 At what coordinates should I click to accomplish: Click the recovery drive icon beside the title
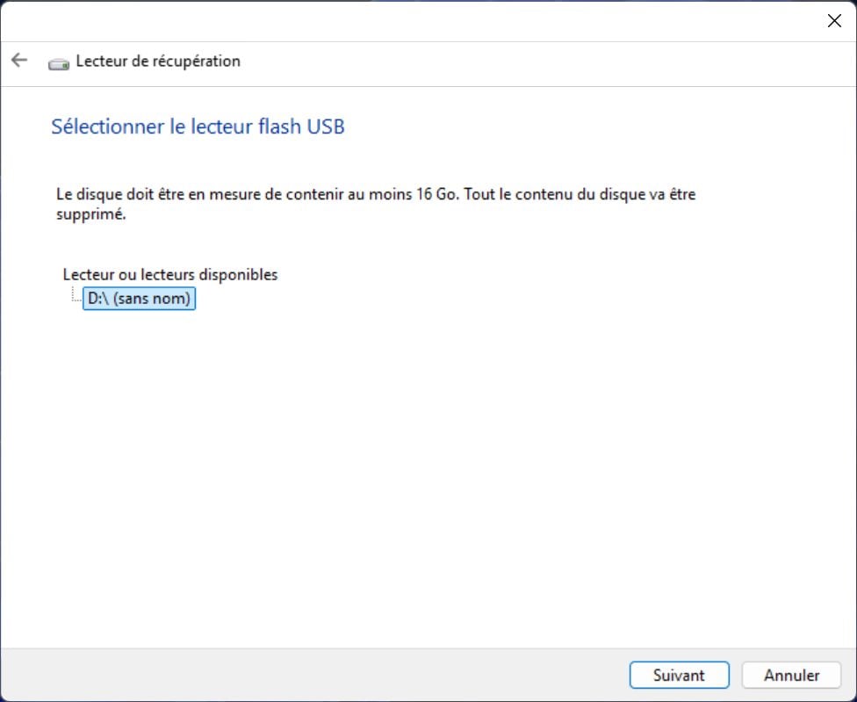tap(59, 62)
